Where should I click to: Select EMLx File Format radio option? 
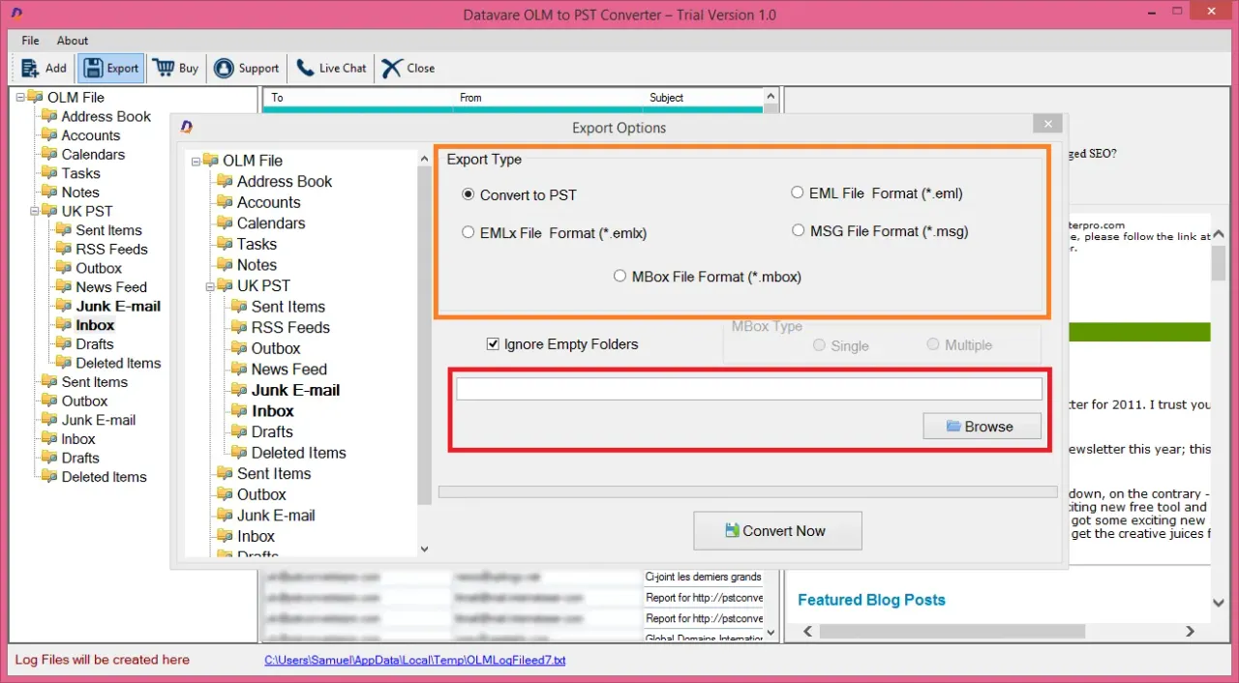pyautogui.click(x=468, y=232)
